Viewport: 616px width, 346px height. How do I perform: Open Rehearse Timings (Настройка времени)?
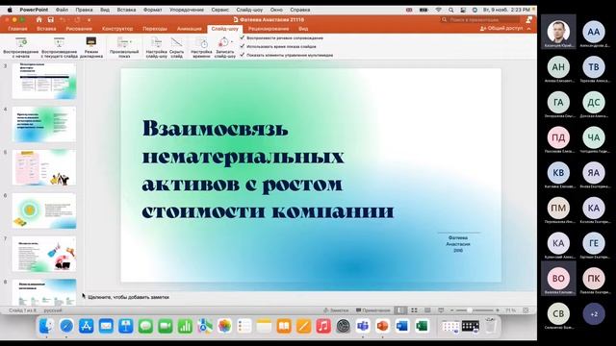[201, 48]
